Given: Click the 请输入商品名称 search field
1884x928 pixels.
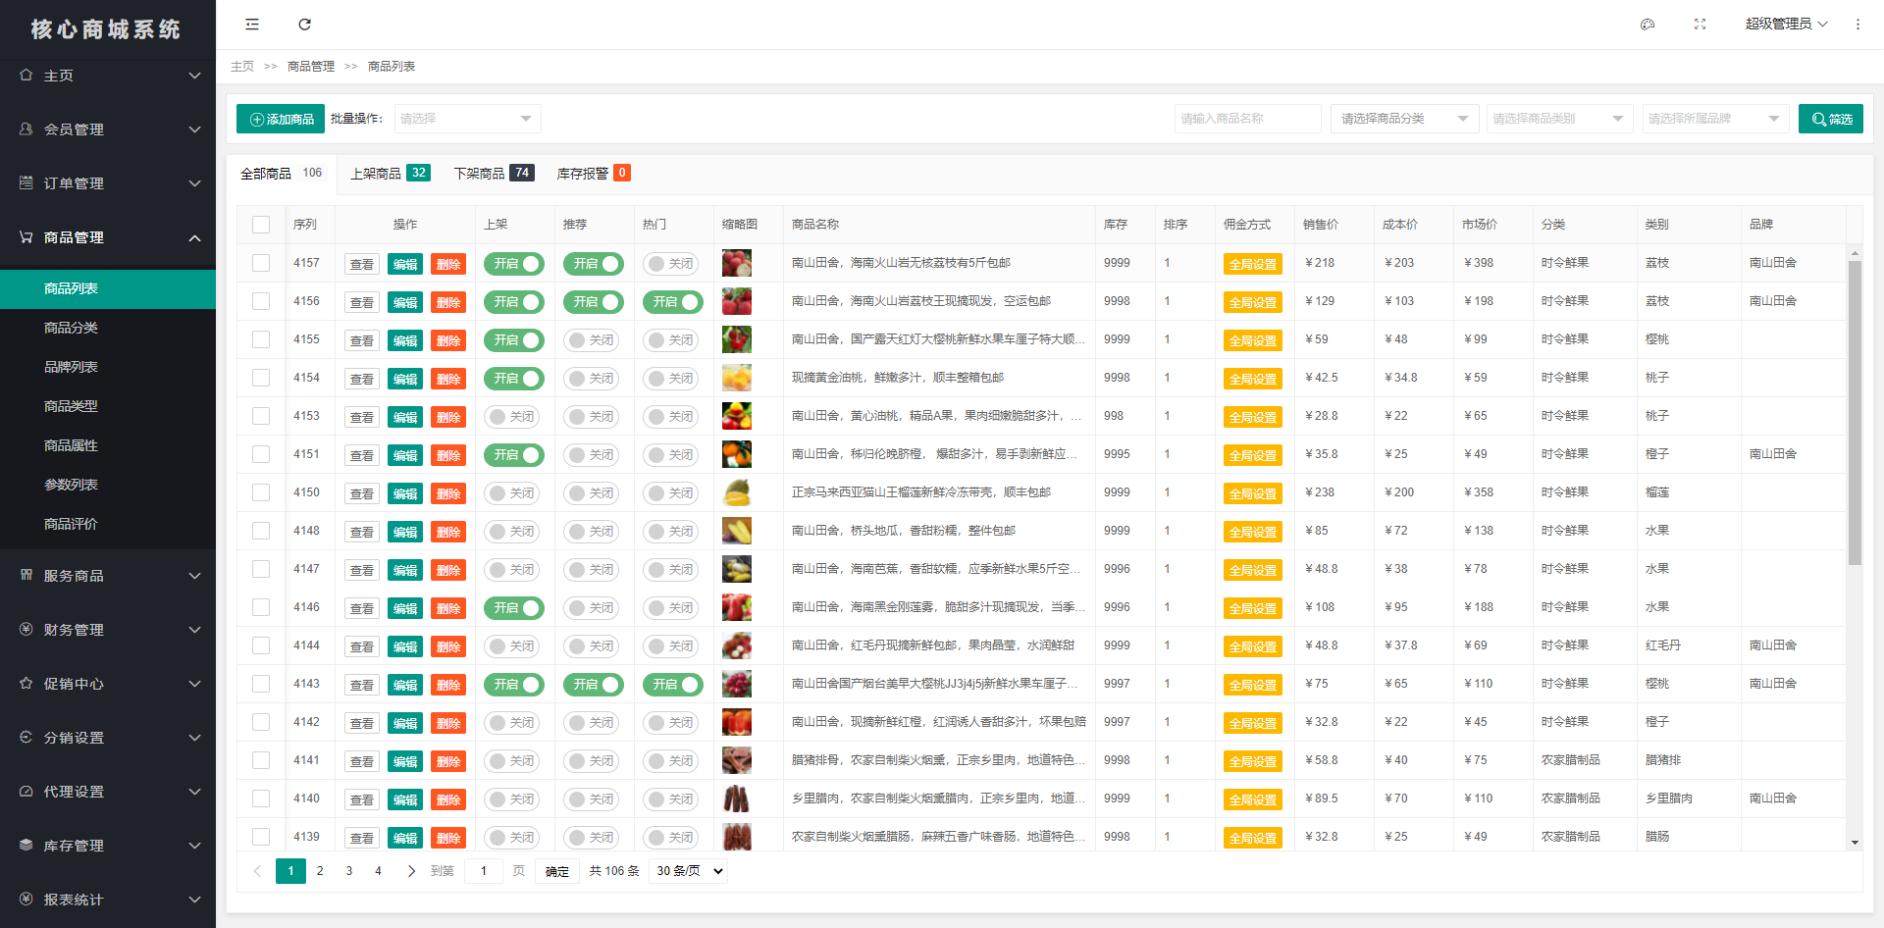Looking at the screenshot, I should 1248,119.
